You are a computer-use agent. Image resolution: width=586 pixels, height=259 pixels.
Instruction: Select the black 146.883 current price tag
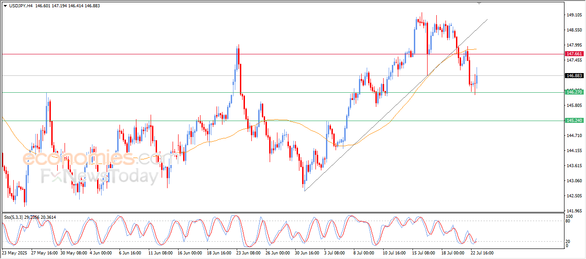[x=574, y=76]
